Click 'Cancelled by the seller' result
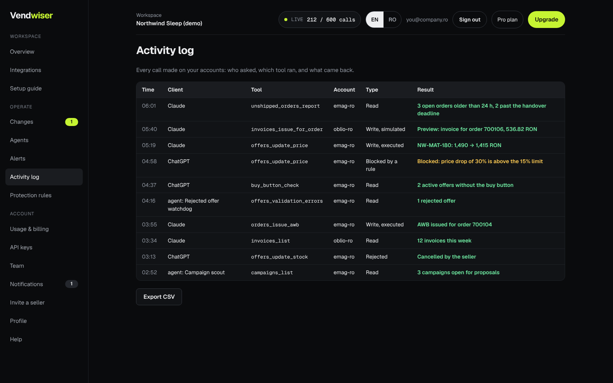The image size is (613, 383). pos(446,257)
